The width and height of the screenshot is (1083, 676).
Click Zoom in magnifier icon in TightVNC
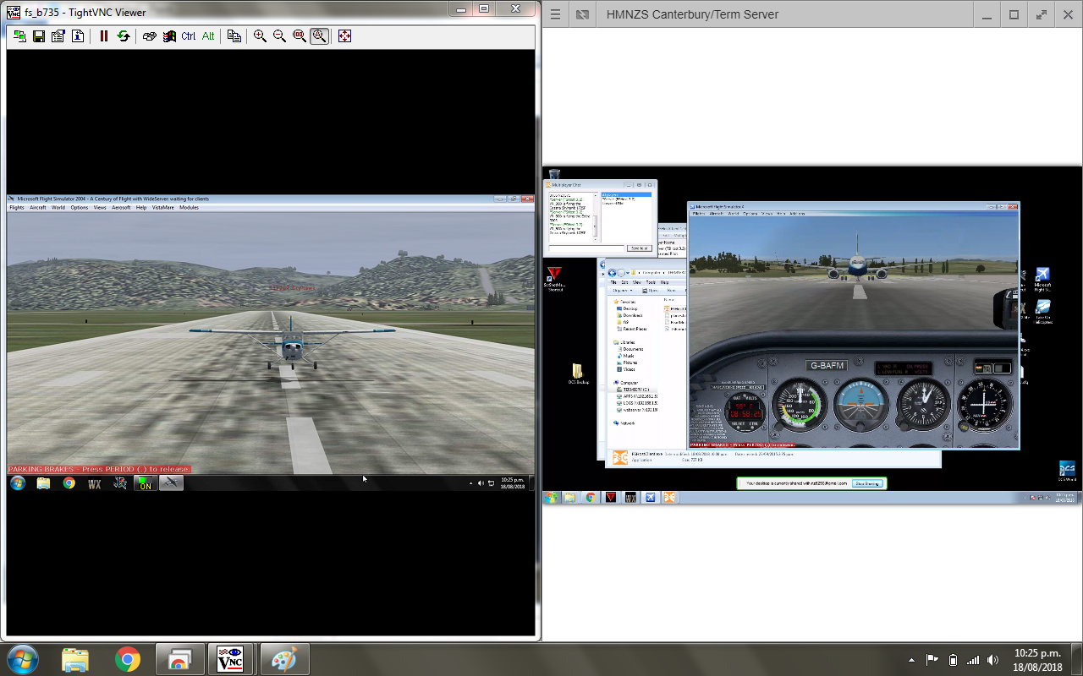click(260, 36)
